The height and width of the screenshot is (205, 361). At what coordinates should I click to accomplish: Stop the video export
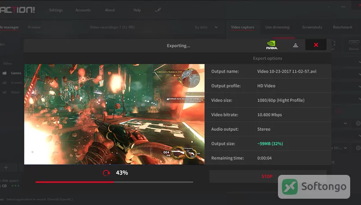[x=267, y=176]
